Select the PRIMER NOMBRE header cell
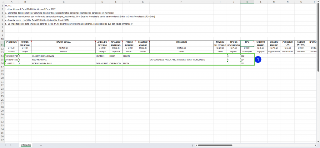 coord(129,44)
